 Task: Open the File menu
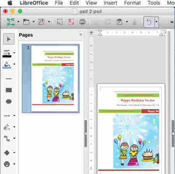pos(59,3)
